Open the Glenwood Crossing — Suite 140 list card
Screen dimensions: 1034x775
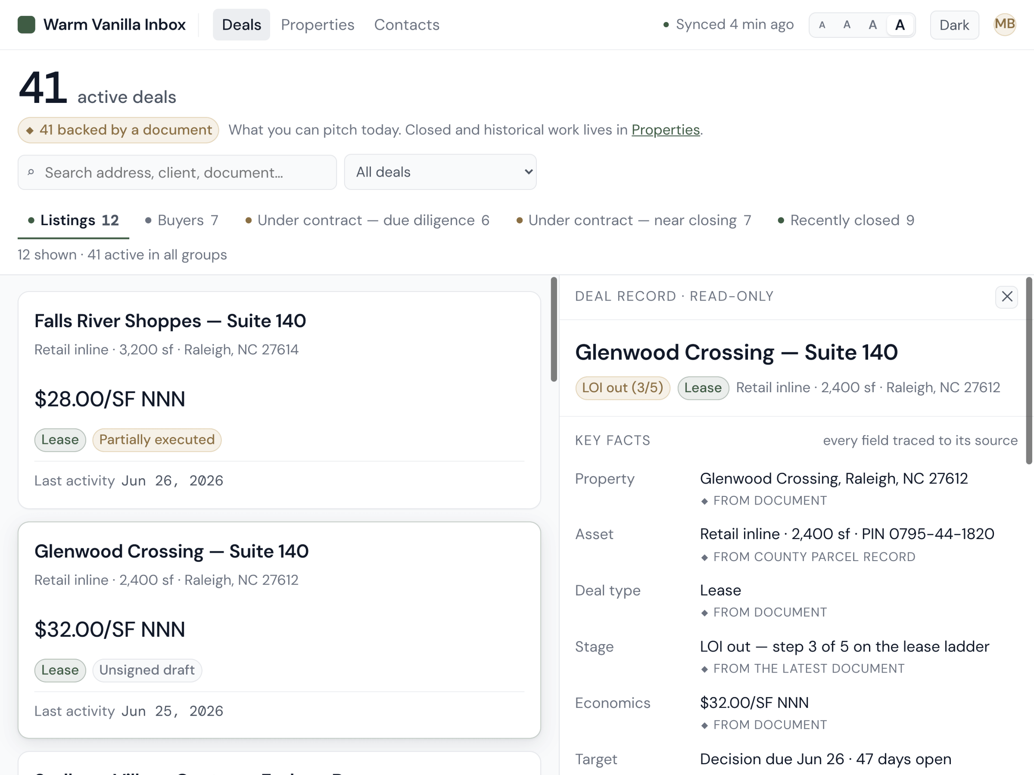coord(279,630)
